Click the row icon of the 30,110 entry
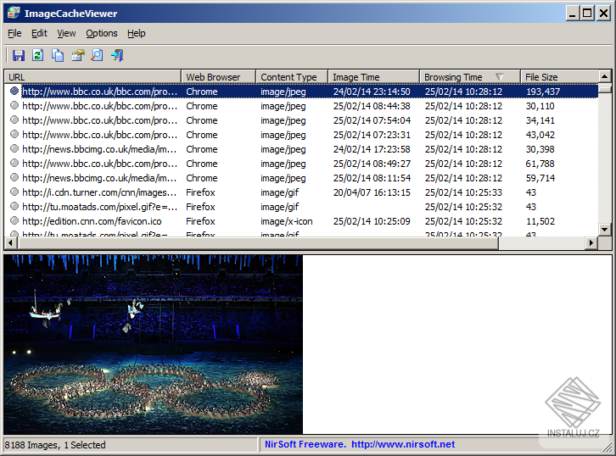Image resolution: width=616 pixels, height=456 pixels. click(14, 106)
